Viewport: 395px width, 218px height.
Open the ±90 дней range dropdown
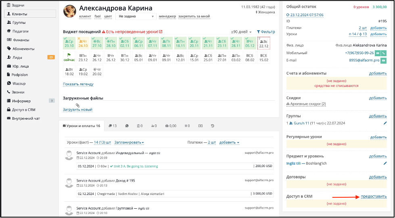[x=241, y=32]
